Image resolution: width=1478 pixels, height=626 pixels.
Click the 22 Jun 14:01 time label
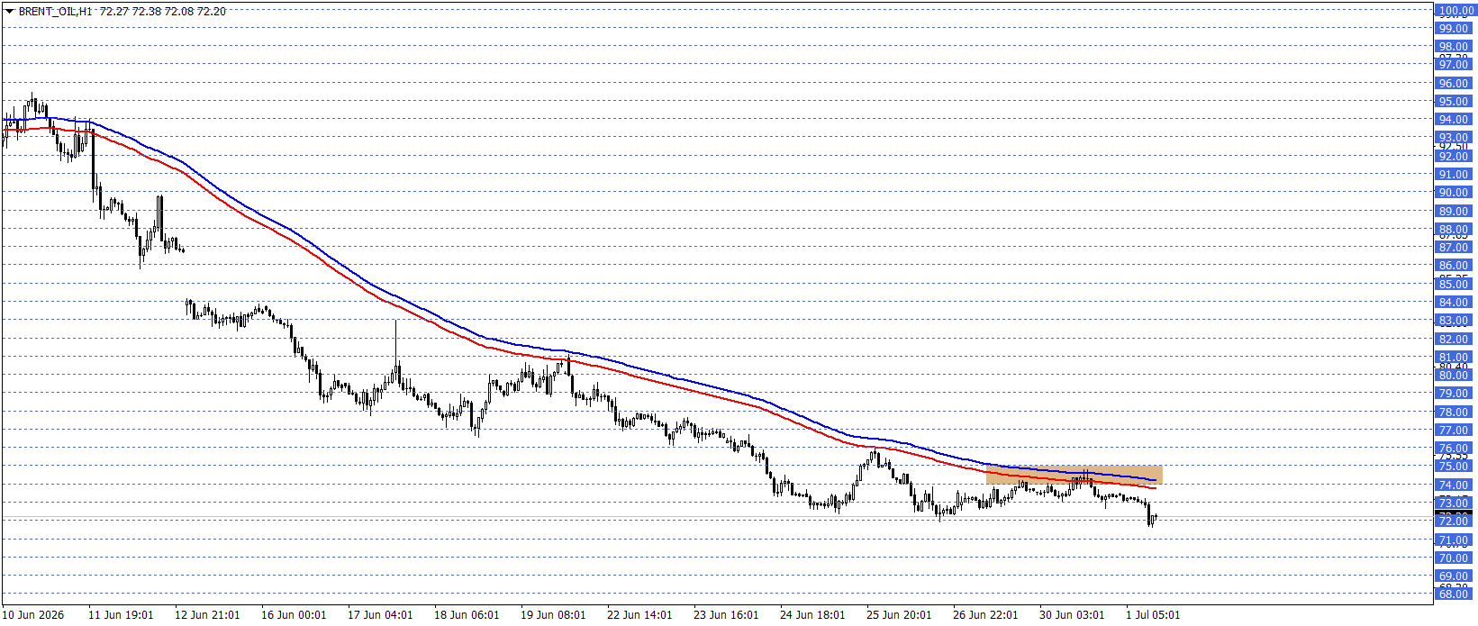tap(639, 615)
